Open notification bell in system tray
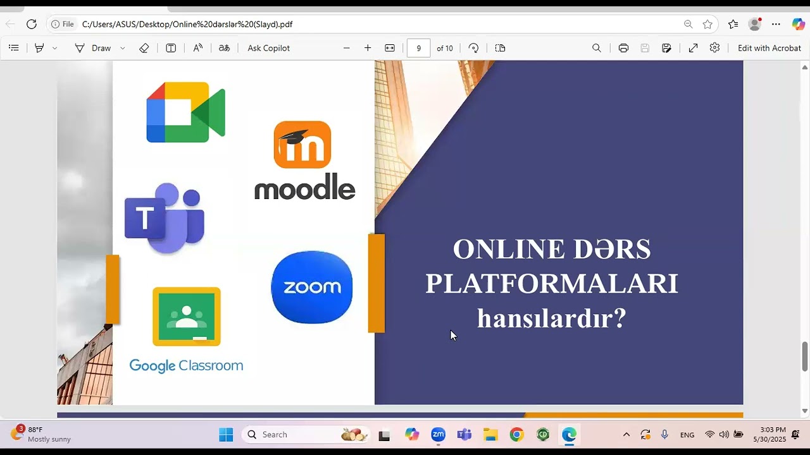The height and width of the screenshot is (455, 810). 796,435
